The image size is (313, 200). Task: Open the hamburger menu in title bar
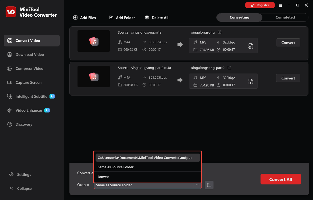click(x=280, y=5)
